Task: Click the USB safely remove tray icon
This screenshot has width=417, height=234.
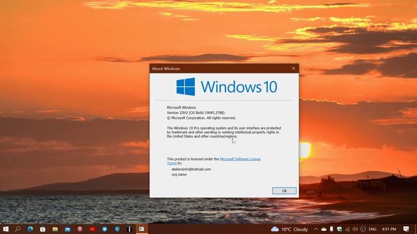Action: (x=332, y=229)
